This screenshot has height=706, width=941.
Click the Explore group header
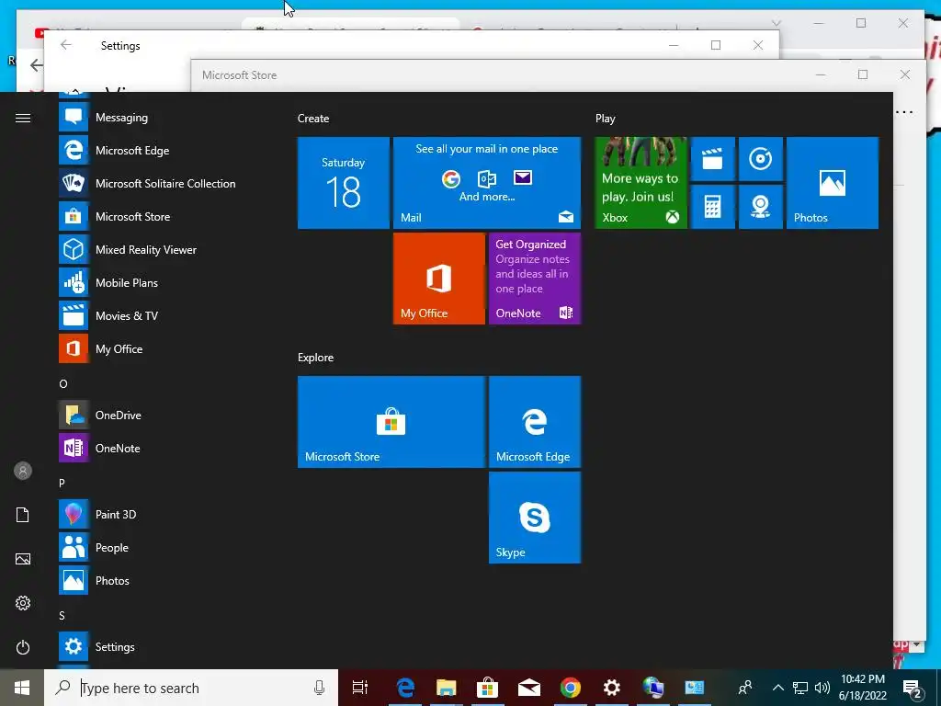click(315, 358)
